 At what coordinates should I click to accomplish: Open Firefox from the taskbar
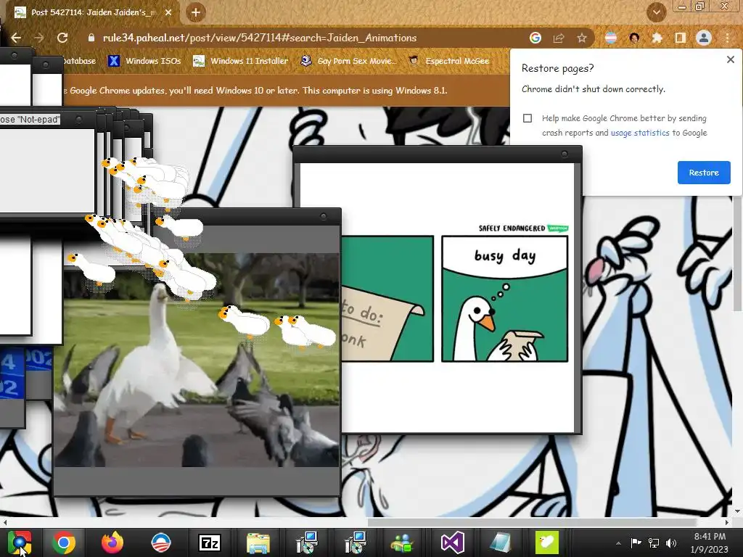[112, 542]
